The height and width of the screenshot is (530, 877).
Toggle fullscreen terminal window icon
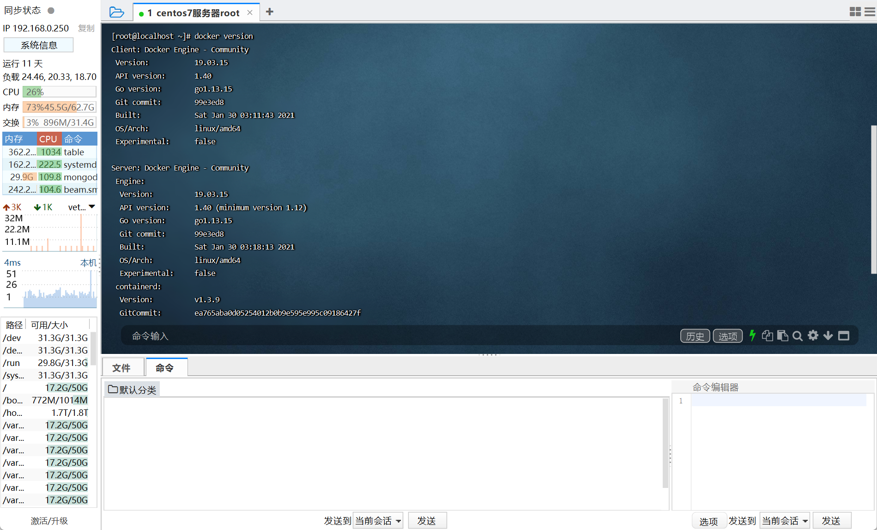coord(844,335)
